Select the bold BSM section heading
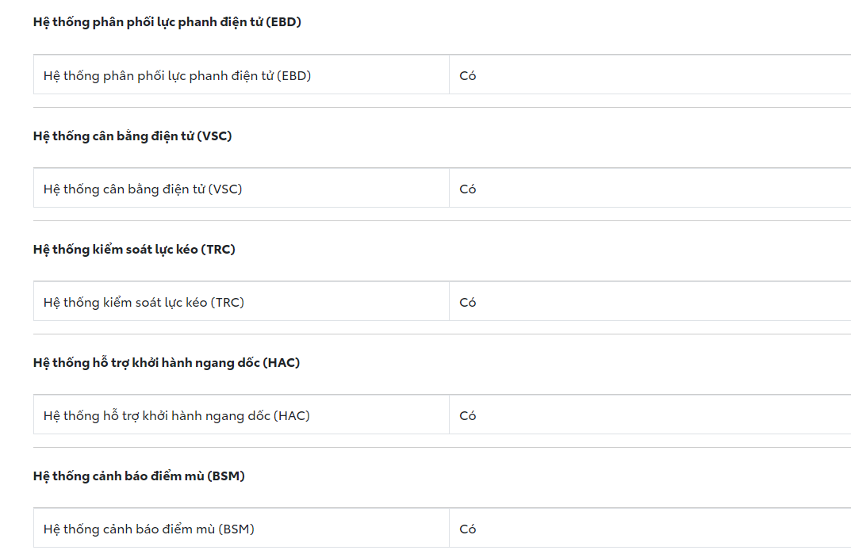This screenshot has height=554, width=851. pyautogui.click(x=139, y=476)
